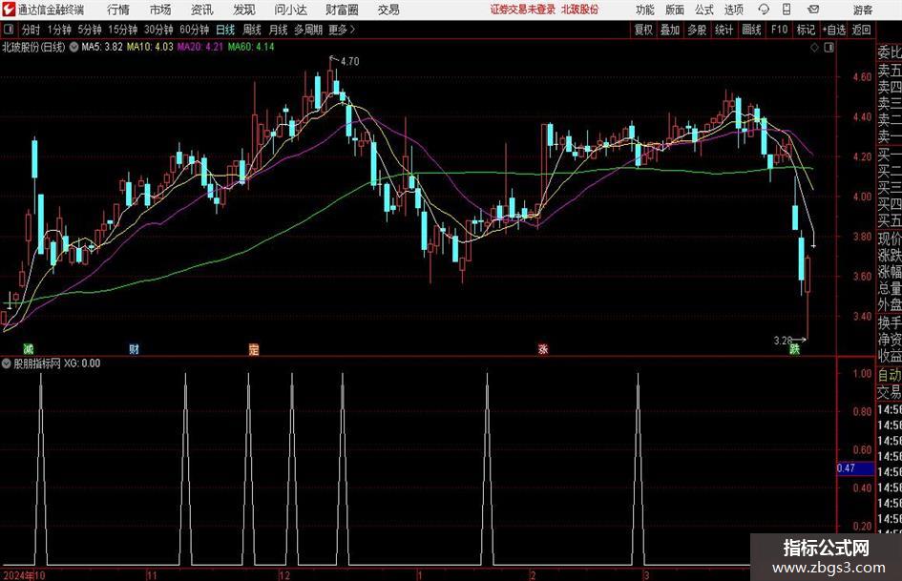Click the blue 0.47 value on indicator axis
This screenshot has width=902, height=581.
point(855,468)
